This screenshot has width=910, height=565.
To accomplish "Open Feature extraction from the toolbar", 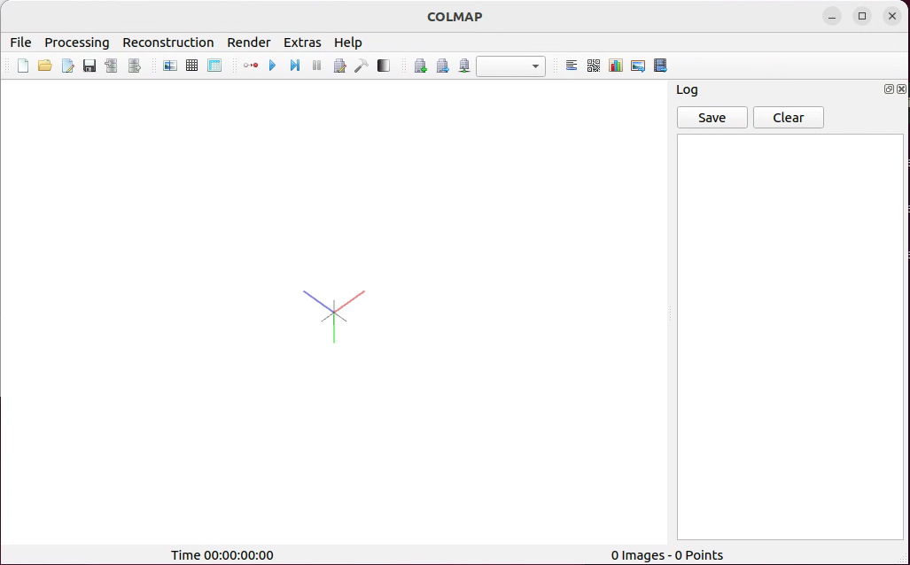I will point(170,66).
